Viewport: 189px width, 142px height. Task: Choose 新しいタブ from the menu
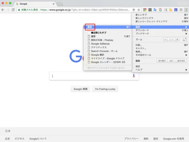(161, 15)
